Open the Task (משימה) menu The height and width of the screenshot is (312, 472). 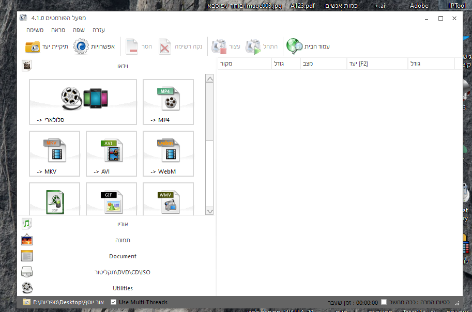click(35, 30)
